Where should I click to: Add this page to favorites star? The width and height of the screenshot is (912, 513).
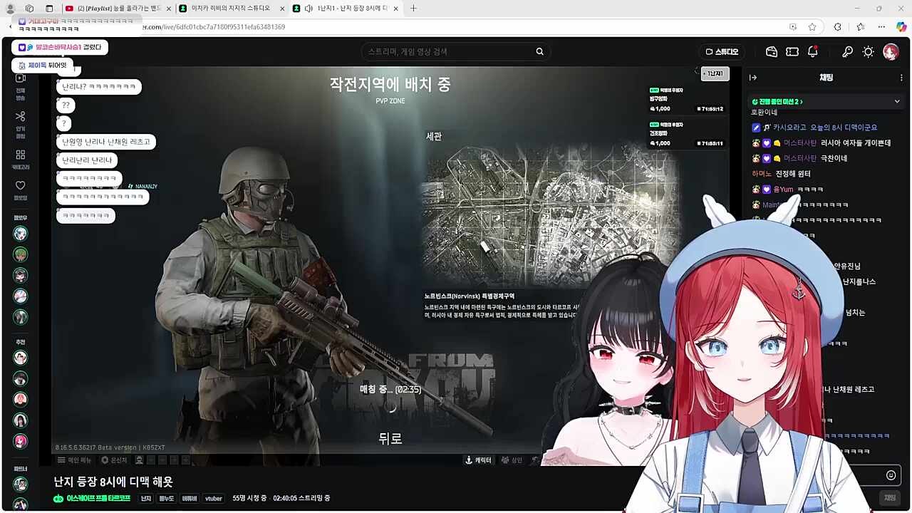[812, 27]
